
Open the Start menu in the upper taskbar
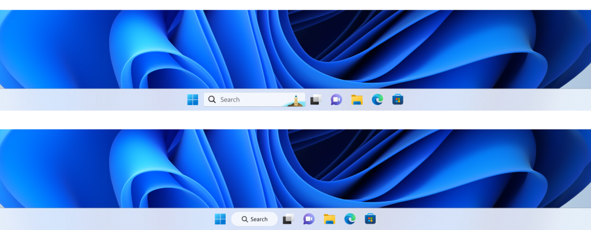pyautogui.click(x=193, y=100)
